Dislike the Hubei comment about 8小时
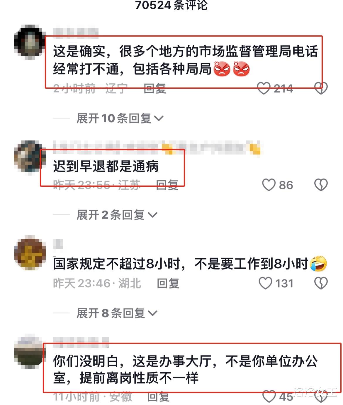The image size is (343, 405). pyautogui.click(x=321, y=283)
